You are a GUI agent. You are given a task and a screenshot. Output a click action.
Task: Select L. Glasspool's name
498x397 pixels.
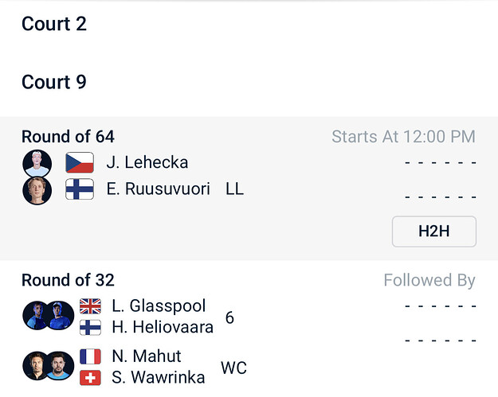click(x=159, y=306)
